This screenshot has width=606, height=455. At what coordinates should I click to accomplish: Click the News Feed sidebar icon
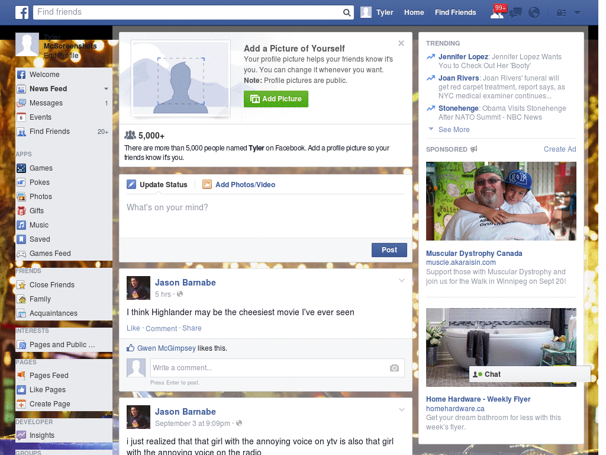21,89
